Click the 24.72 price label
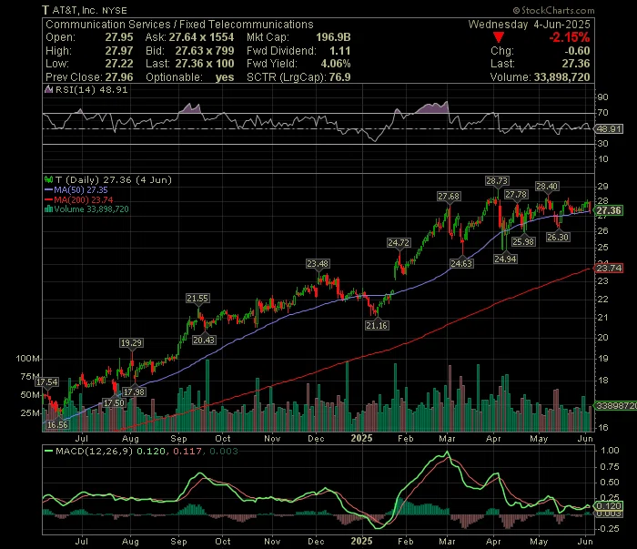 click(x=399, y=243)
